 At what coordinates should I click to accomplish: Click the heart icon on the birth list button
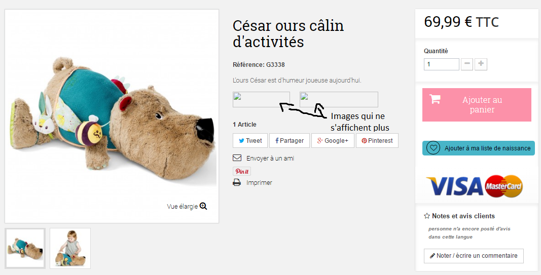(x=434, y=148)
